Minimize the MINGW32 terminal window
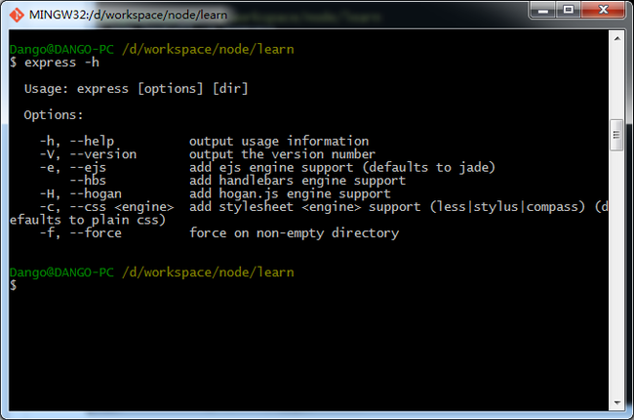Screen dimensions: 634x420 (542, 10)
